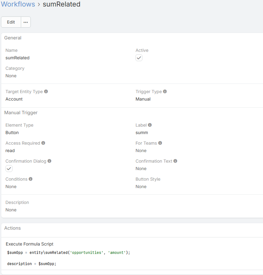
Task: Click the Actions panel header
Action: pyautogui.click(x=12, y=228)
